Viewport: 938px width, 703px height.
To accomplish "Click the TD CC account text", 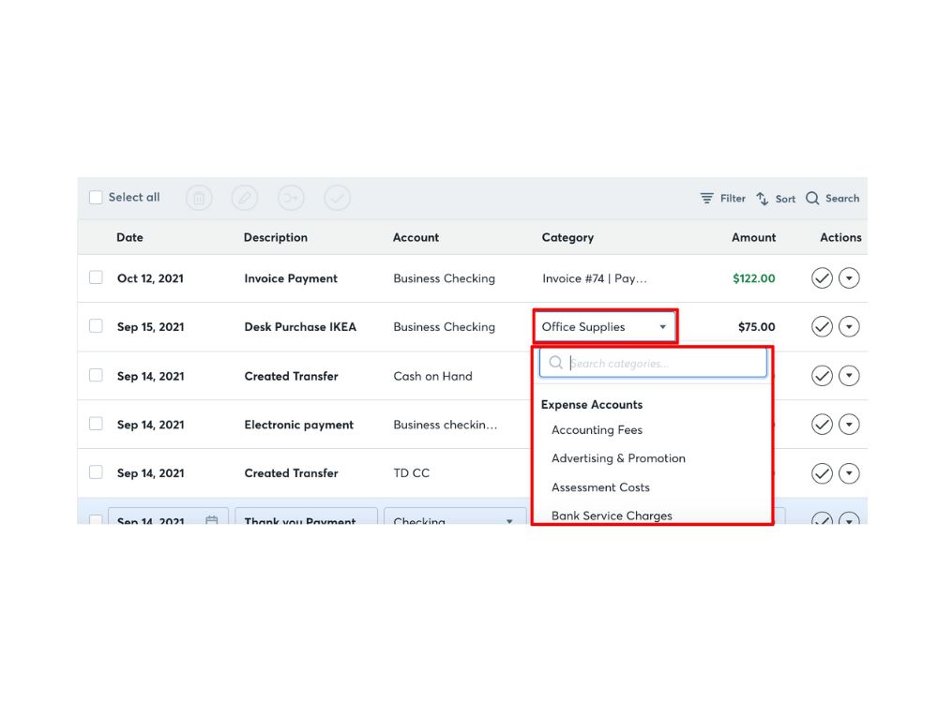I will 412,472.
